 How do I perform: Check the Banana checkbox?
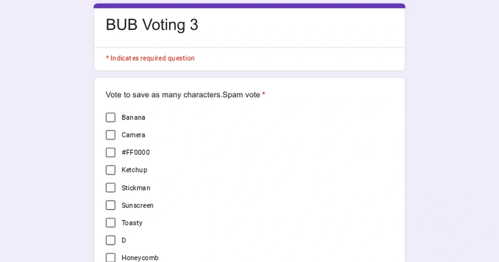pos(110,117)
